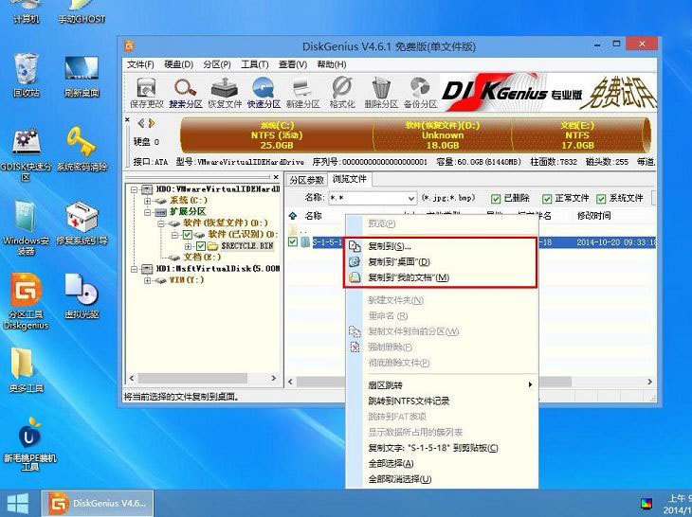Click the tree panel horizontal scrollbar
Screen dimensions: 692x517
tap(192, 379)
